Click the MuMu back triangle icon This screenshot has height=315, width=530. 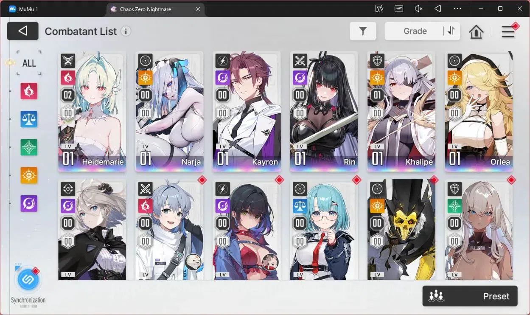[x=437, y=8]
